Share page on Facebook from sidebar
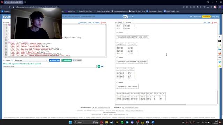Image resolution: width=223 pixels, height=125 pixels. click(x=220, y=37)
